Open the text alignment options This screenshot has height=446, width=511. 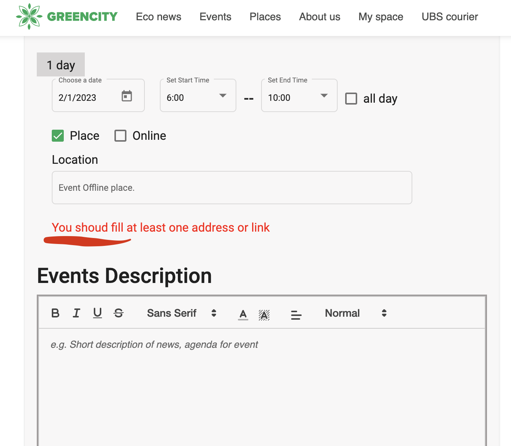point(296,314)
